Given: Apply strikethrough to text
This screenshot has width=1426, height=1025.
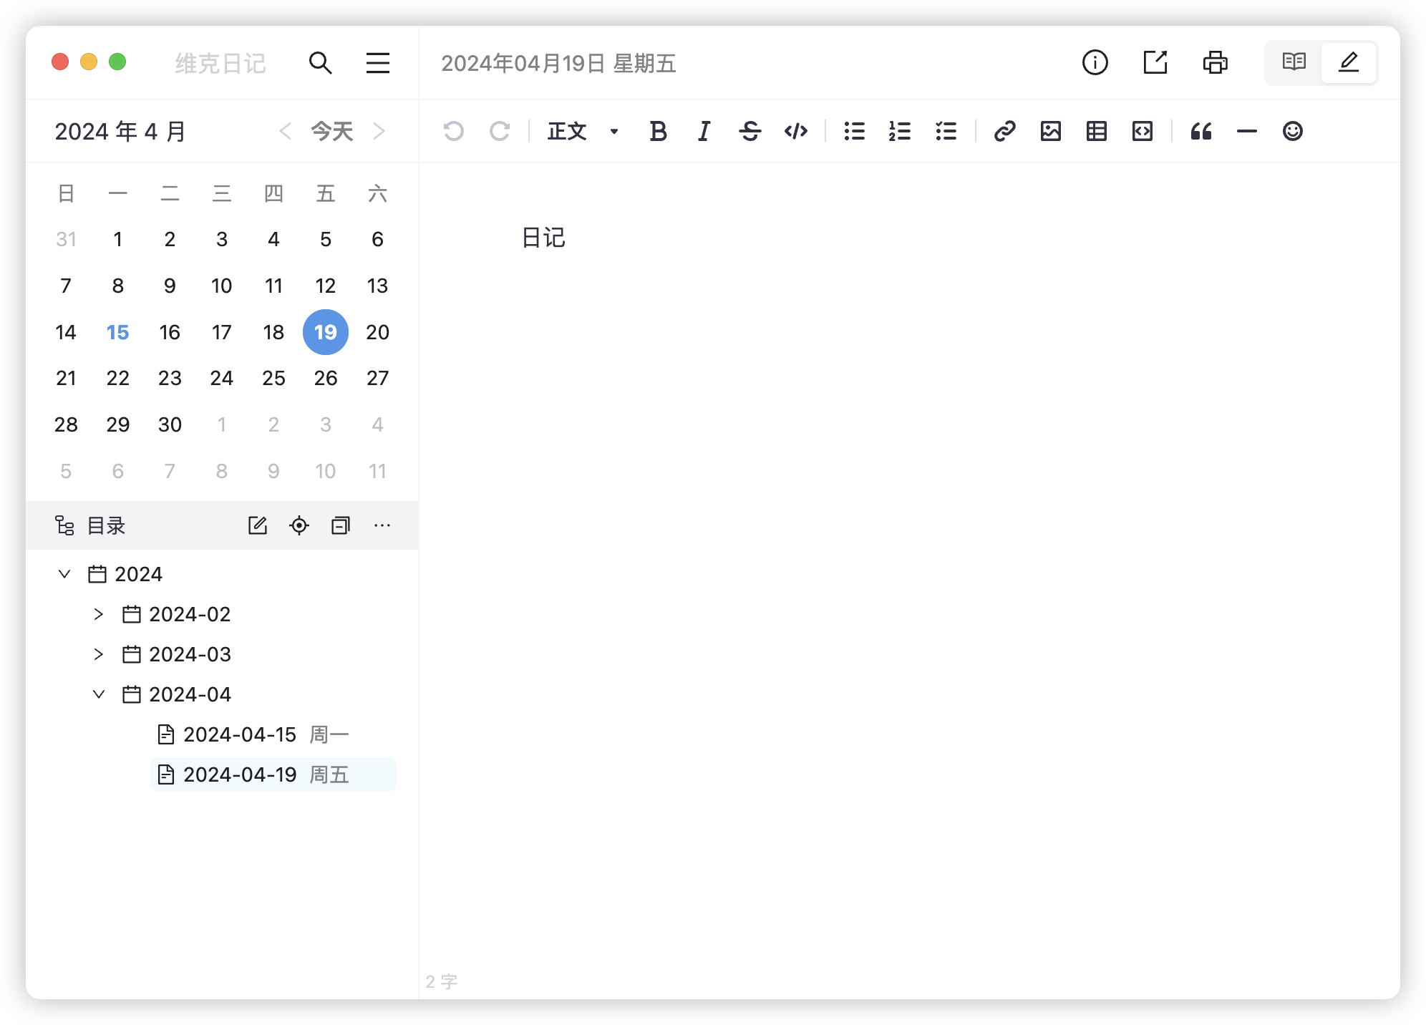Looking at the screenshot, I should [752, 132].
